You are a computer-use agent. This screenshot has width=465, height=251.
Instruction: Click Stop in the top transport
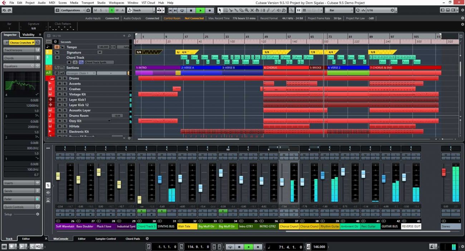tap(191, 10)
